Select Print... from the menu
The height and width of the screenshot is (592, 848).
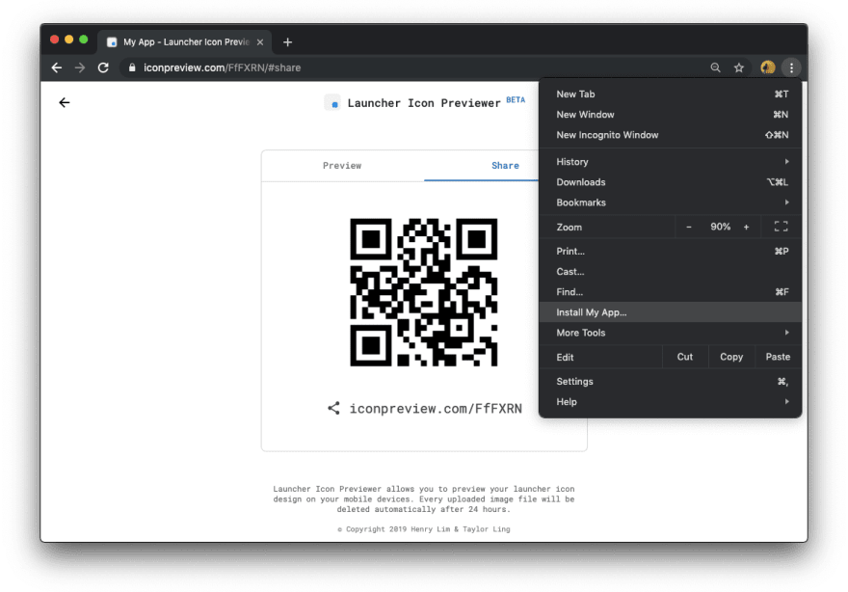[x=671, y=252]
